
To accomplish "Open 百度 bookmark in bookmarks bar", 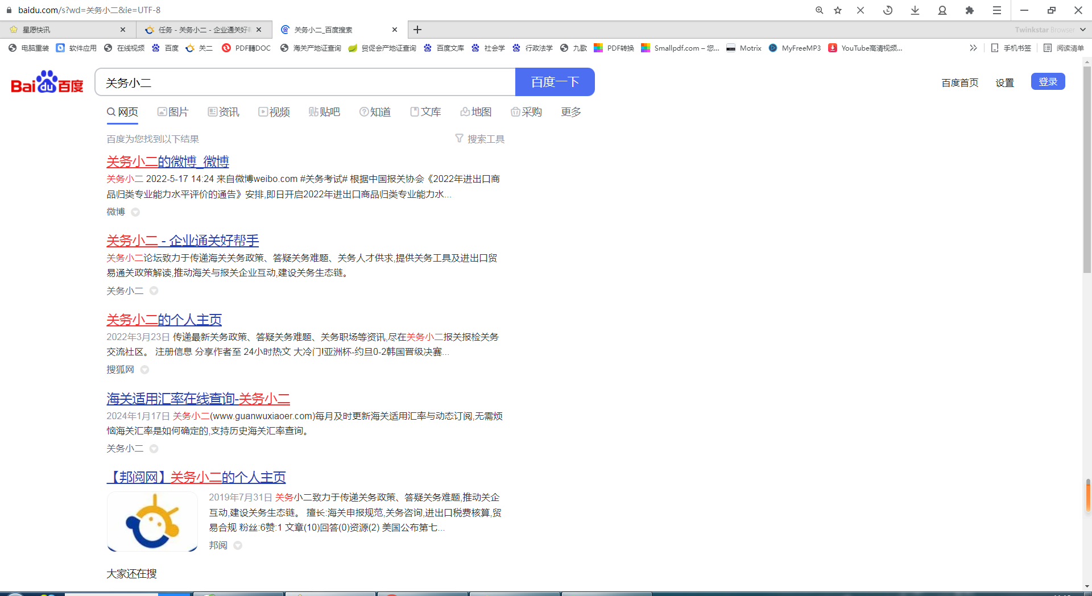I will [166, 48].
